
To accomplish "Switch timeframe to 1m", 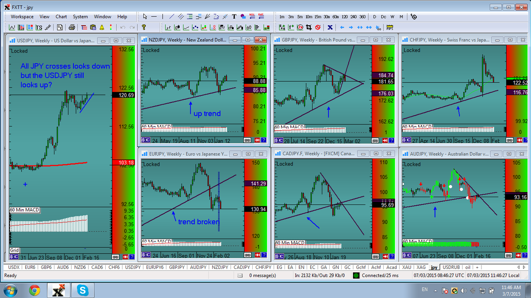I will coord(282,17).
